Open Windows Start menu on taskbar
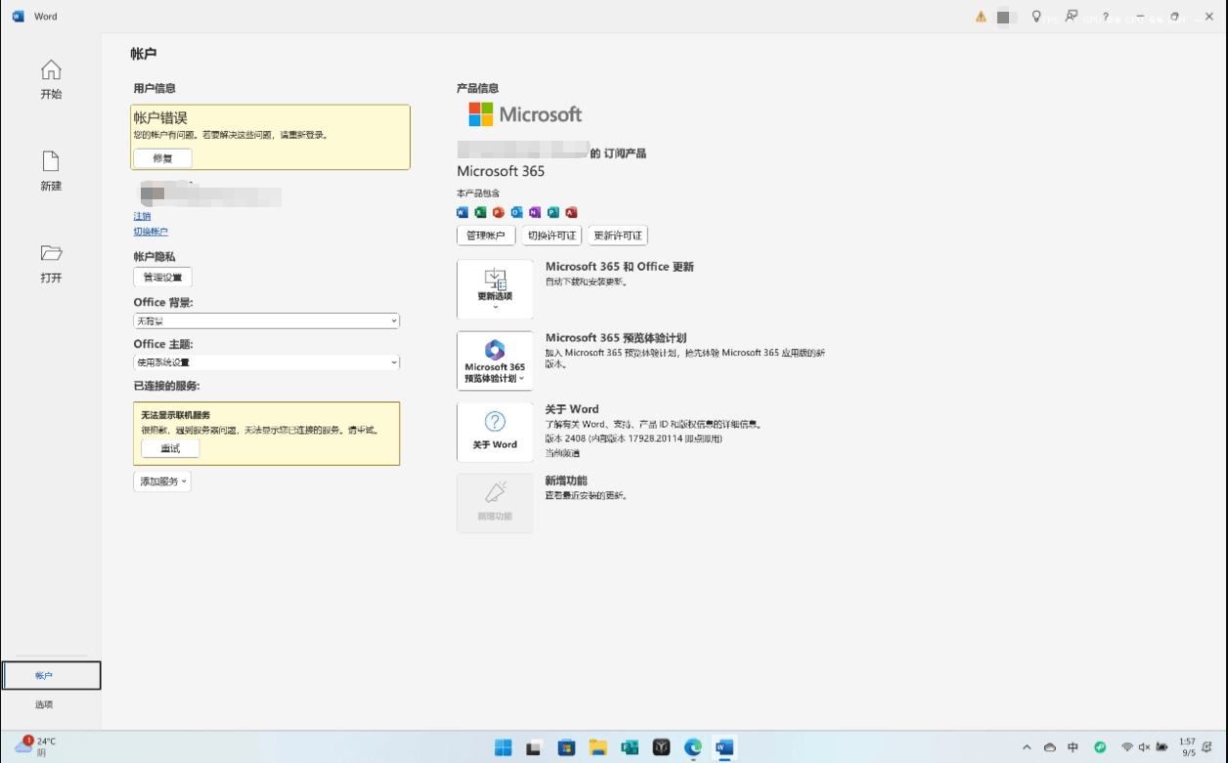This screenshot has height=763, width=1228. tap(503, 747)
